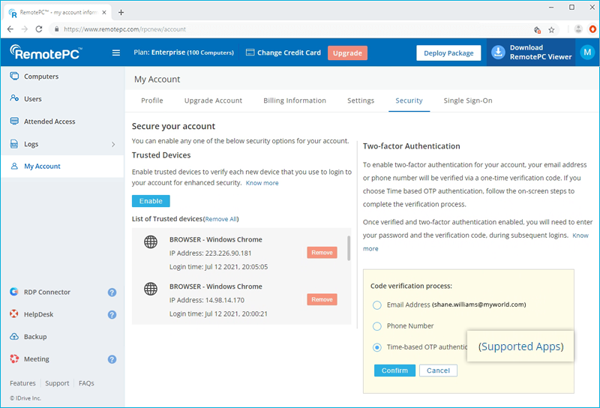Click the trusted devices list scrollbar
Image resolution: width=600 pixels, height=408 pixels.
point(349,248)
